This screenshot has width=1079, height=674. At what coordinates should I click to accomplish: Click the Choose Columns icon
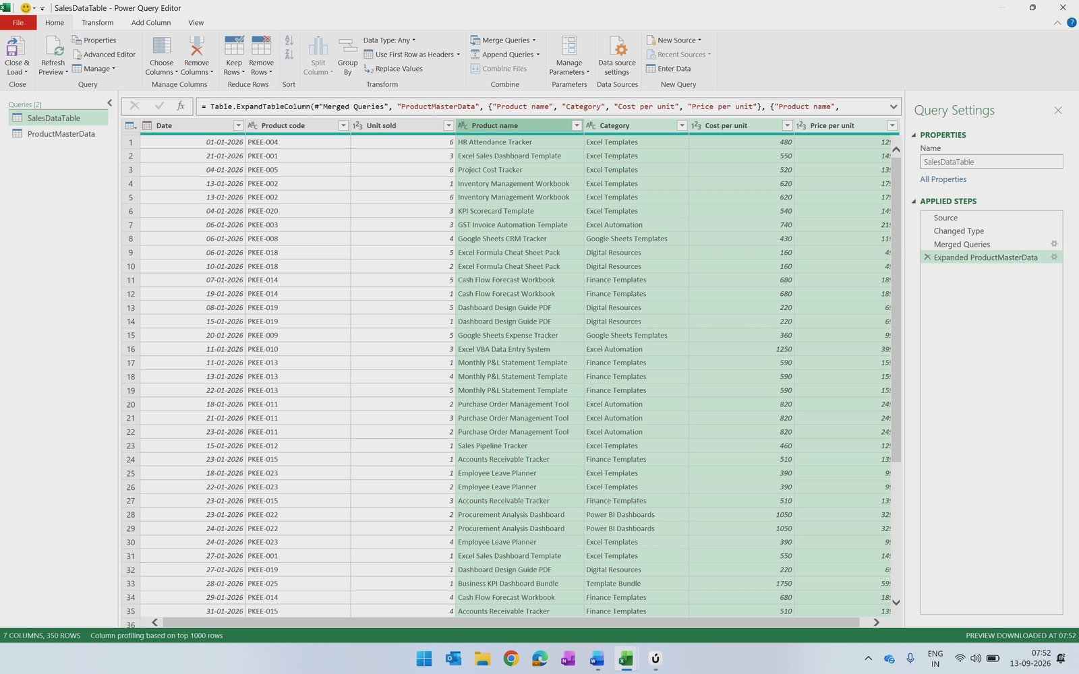click(x=161, y=47)
